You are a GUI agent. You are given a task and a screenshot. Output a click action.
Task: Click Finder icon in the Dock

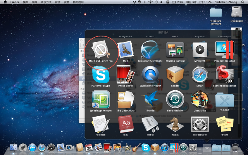pyautogui.click(x=14, y=148)
